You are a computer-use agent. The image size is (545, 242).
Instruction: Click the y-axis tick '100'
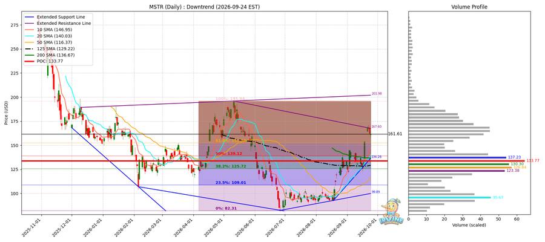15,194
